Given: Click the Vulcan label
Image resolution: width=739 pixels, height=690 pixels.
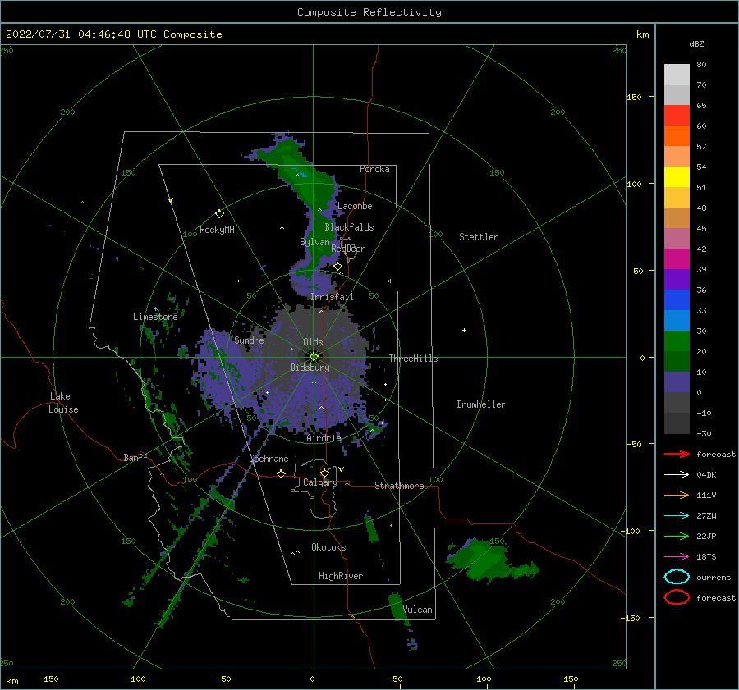Looking at the screenshot, I should [418, 610].
